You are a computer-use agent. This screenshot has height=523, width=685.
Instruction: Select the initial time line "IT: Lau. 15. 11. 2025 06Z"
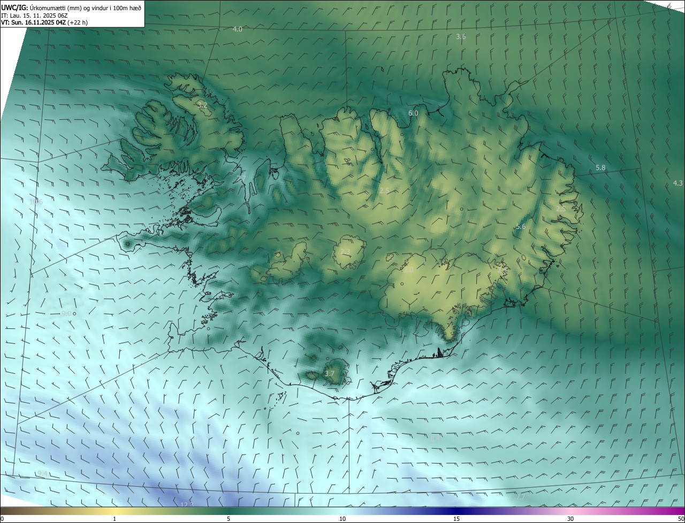[x=34, y=16]
